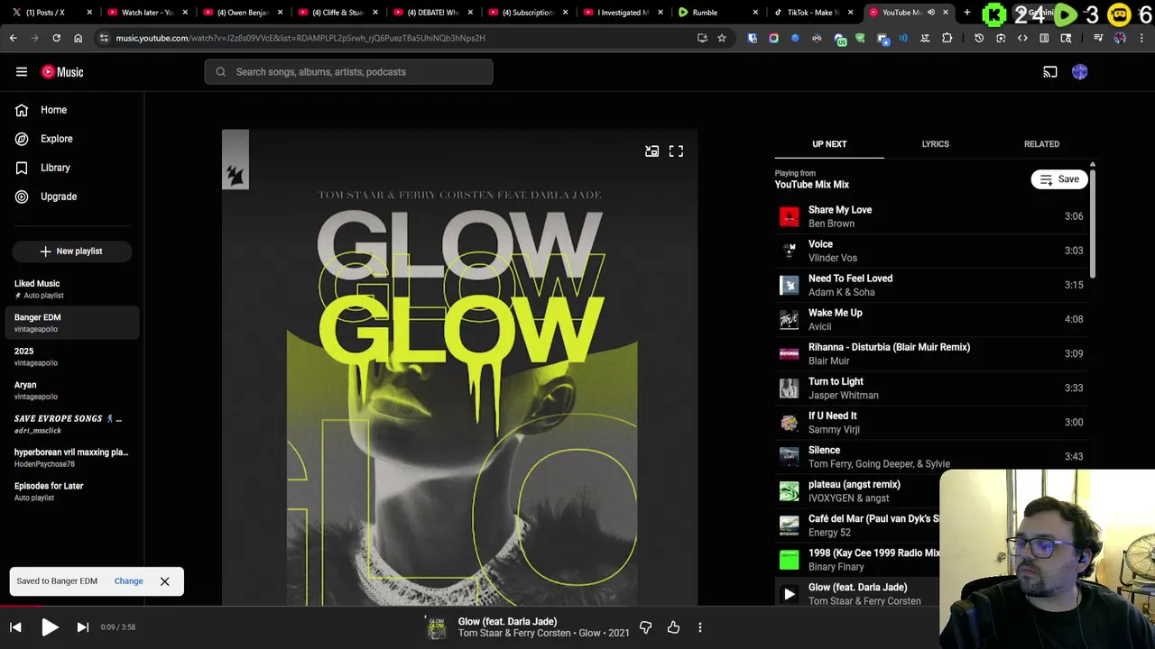Play Silence by Tom Ferry

click(930, 456)
